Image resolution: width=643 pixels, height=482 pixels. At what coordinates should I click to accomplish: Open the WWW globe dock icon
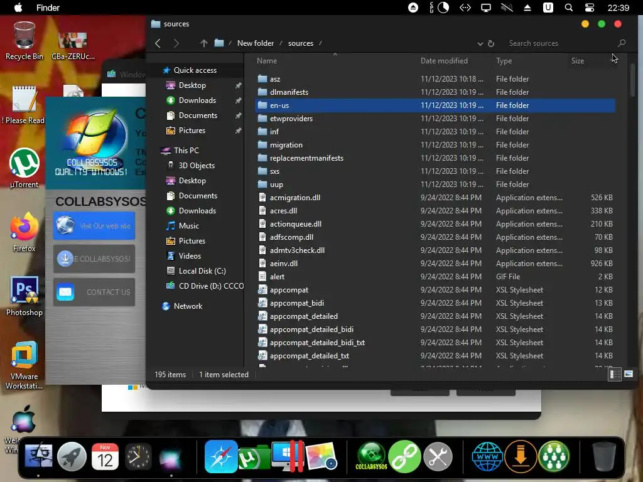487,456
